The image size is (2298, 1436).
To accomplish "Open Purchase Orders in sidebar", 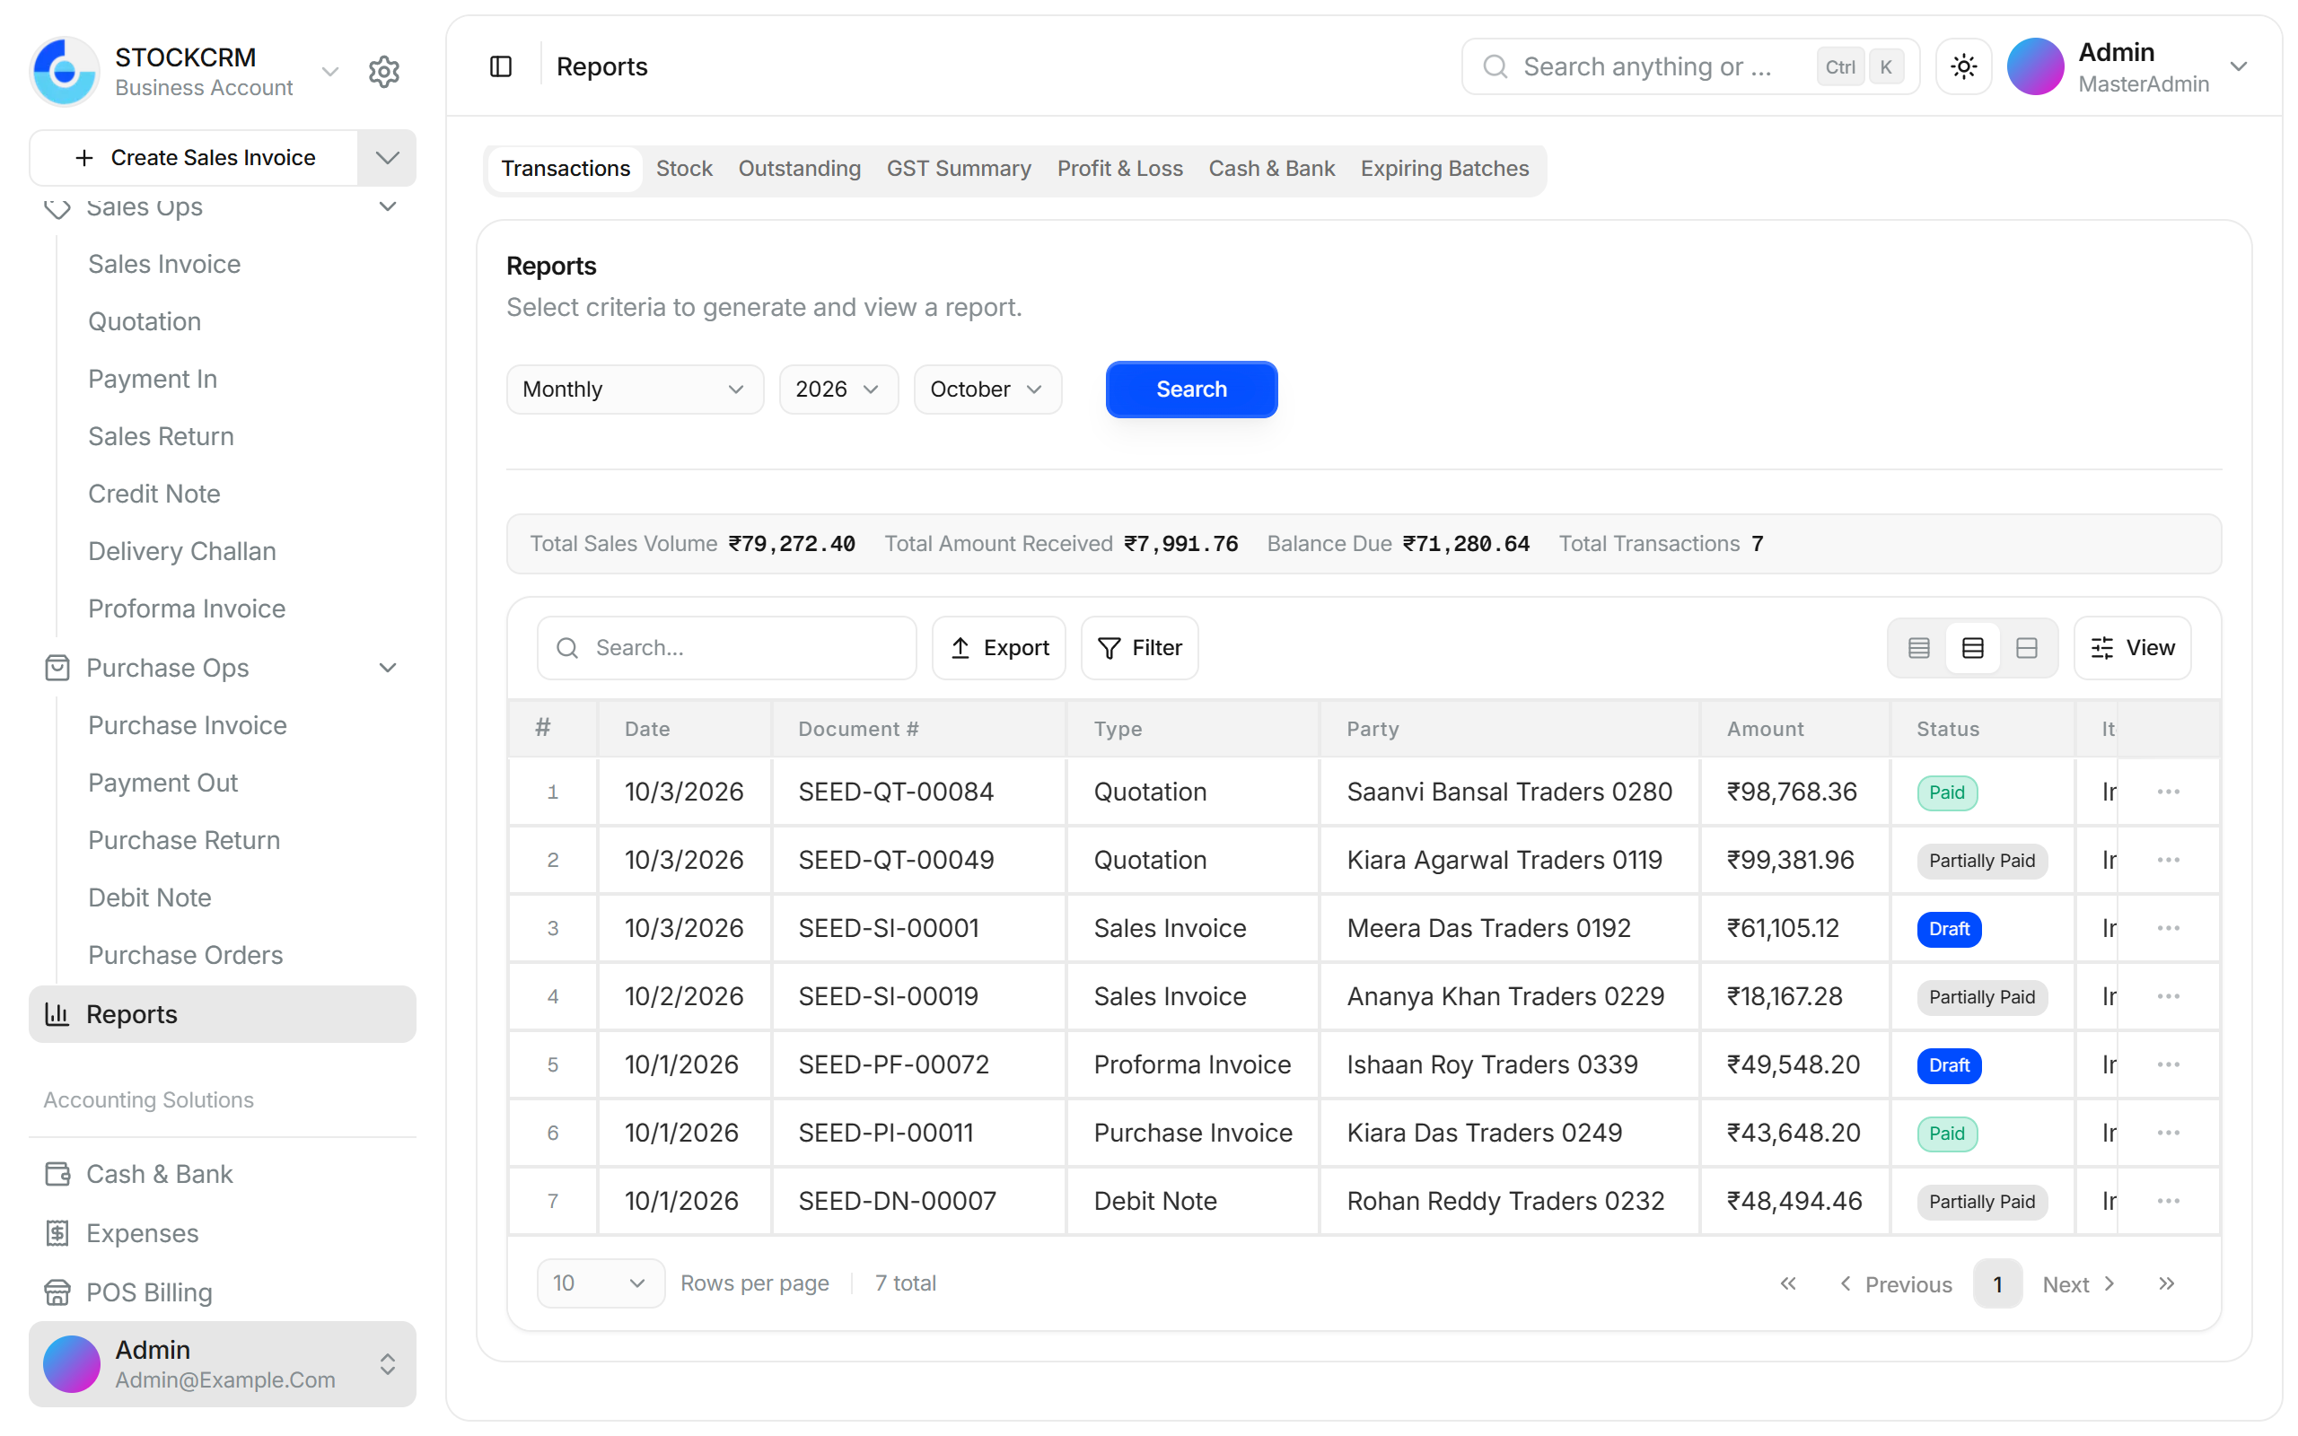I will pyautogui.click(x=186, y=954).
